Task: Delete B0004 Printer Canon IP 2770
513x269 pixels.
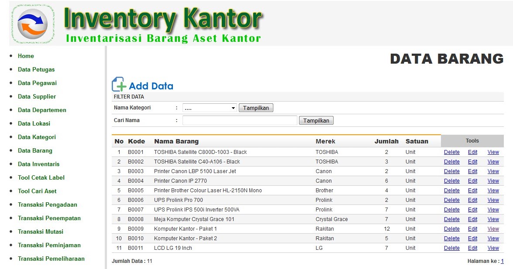Action: tap(452, 181)
